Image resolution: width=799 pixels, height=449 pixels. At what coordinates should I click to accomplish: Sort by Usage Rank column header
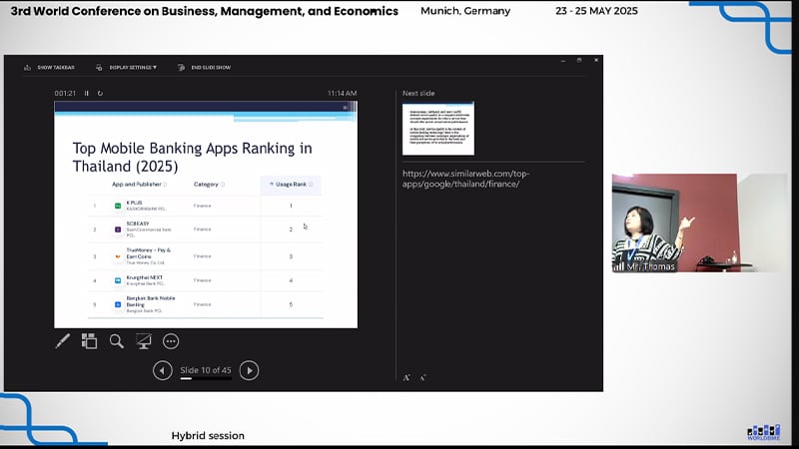click(x=291, y=184)
